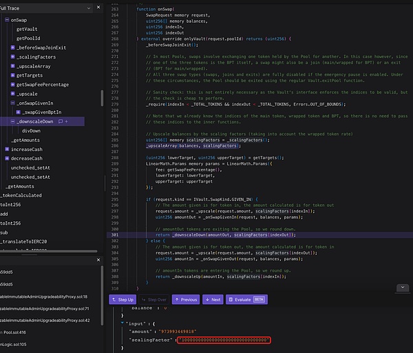Close the Full Trace panel
This screenshot has width=413, height=353.
(98, 7)
